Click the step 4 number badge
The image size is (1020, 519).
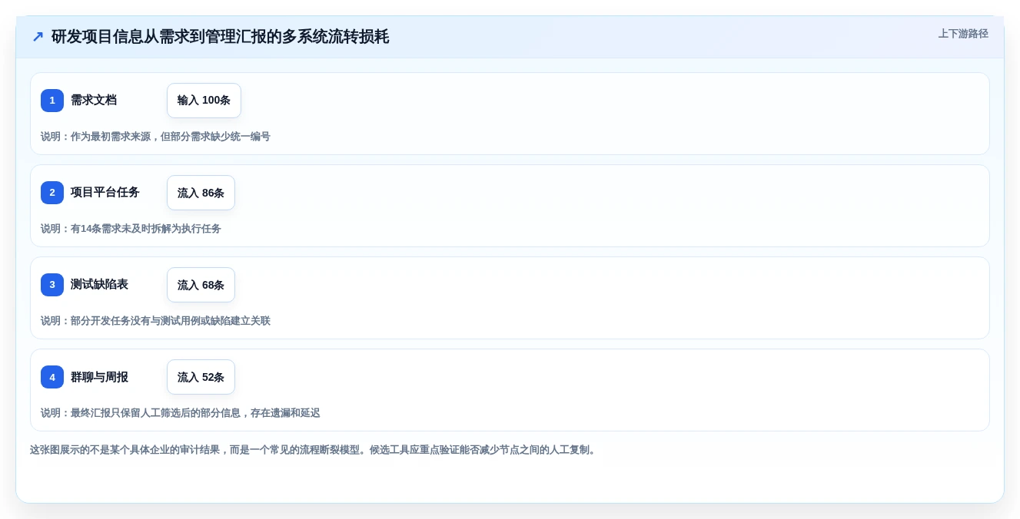click(52, 377)
